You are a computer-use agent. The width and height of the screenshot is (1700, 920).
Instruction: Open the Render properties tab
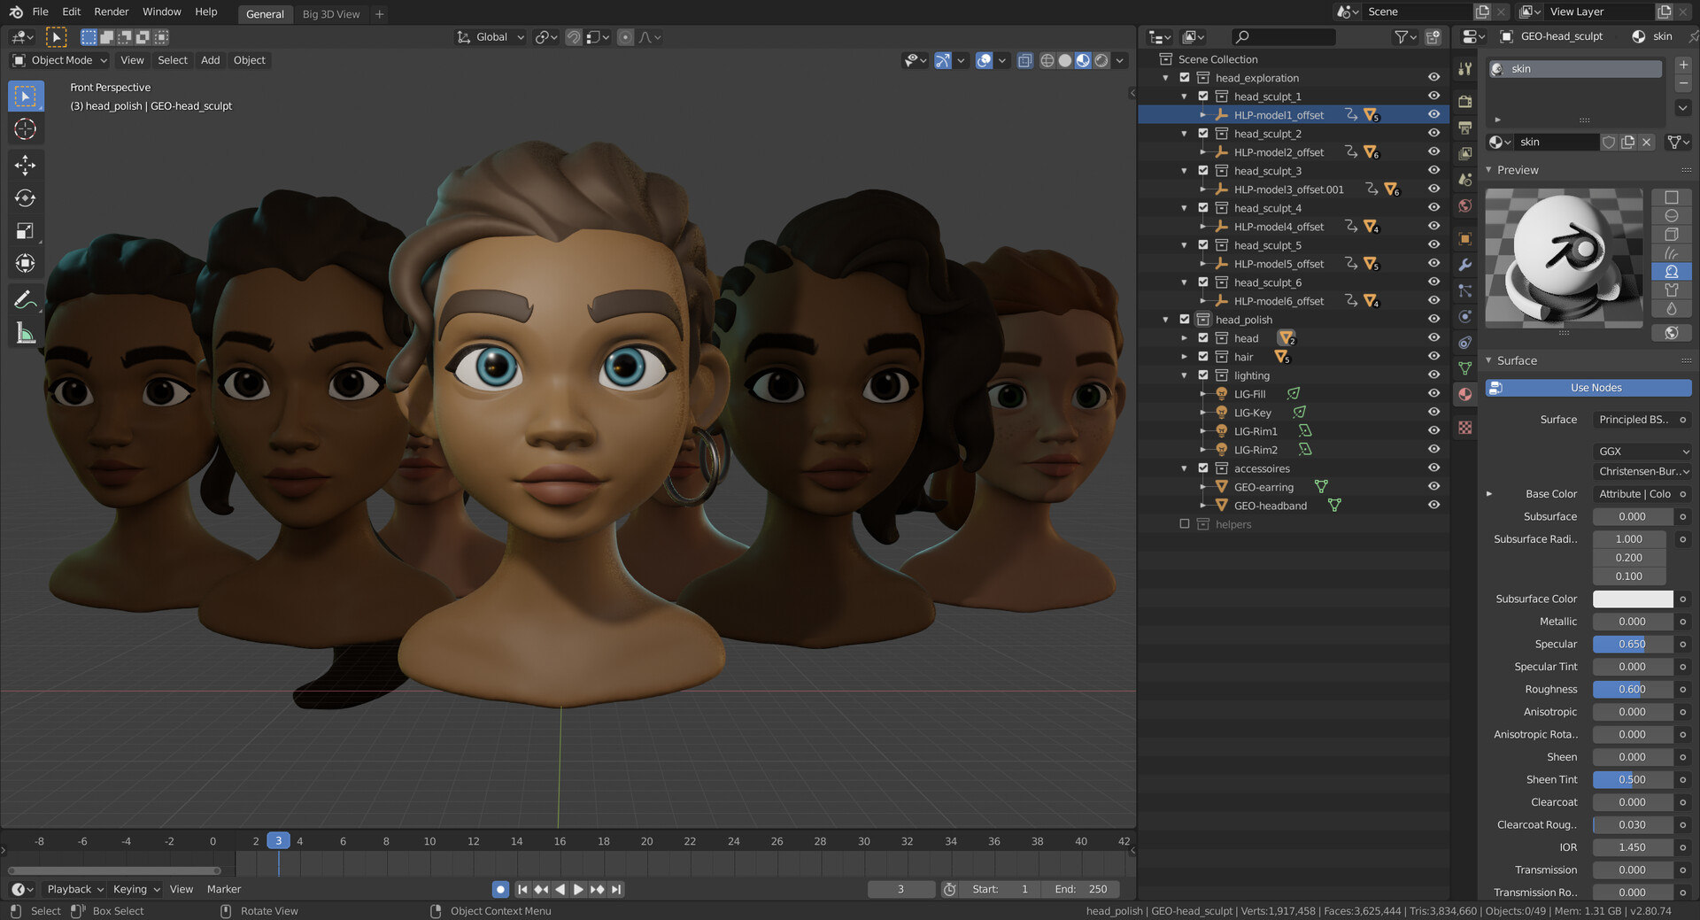coord(1465,101)
